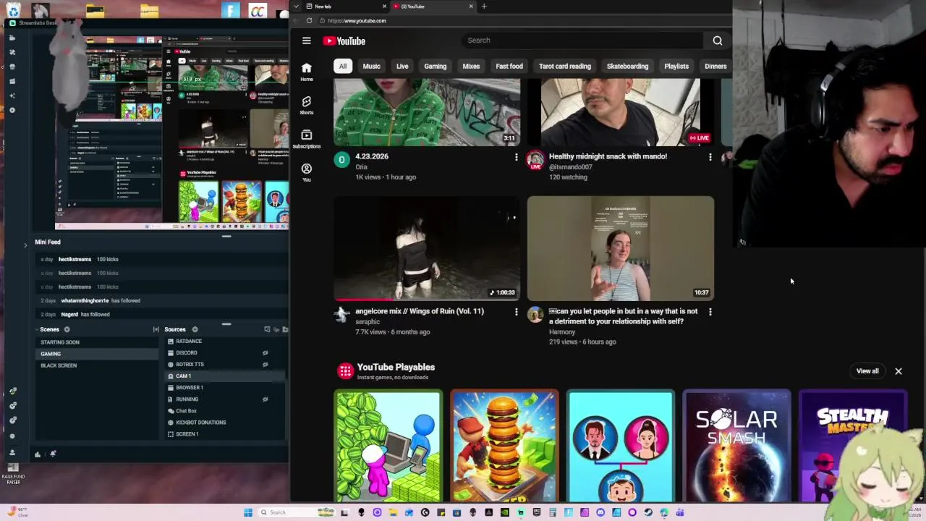The width and height of the screenshot is (926, 521).
Task: Open itsmando007 channel avatar
Action: 535,160
